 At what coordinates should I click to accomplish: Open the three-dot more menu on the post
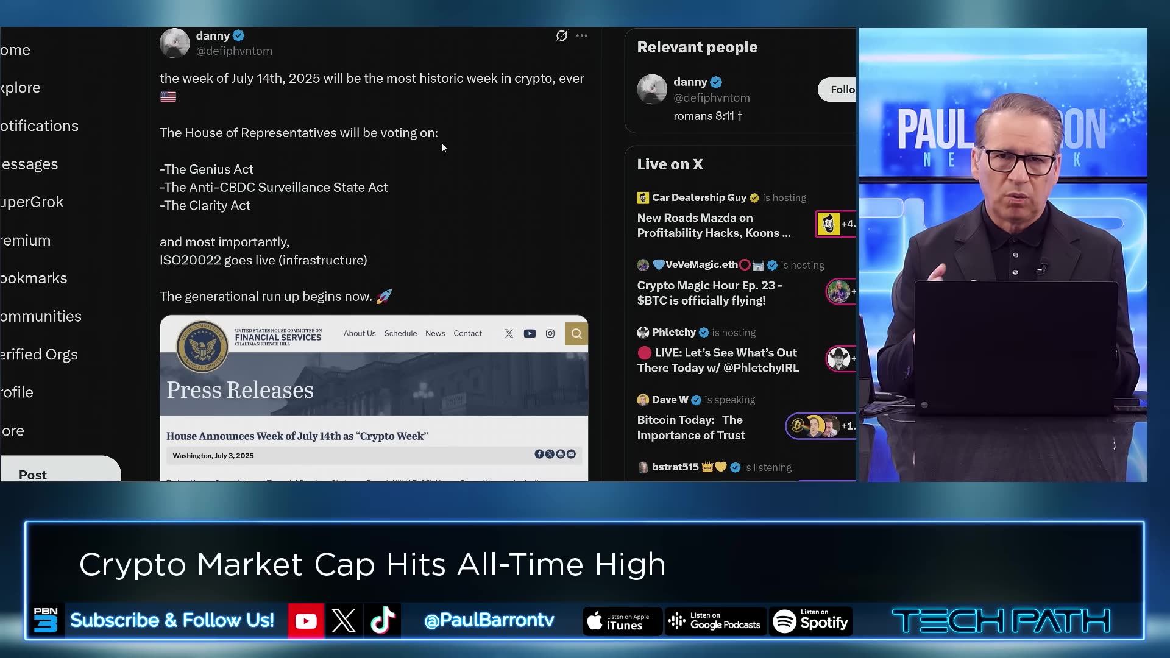coord(582,36)
